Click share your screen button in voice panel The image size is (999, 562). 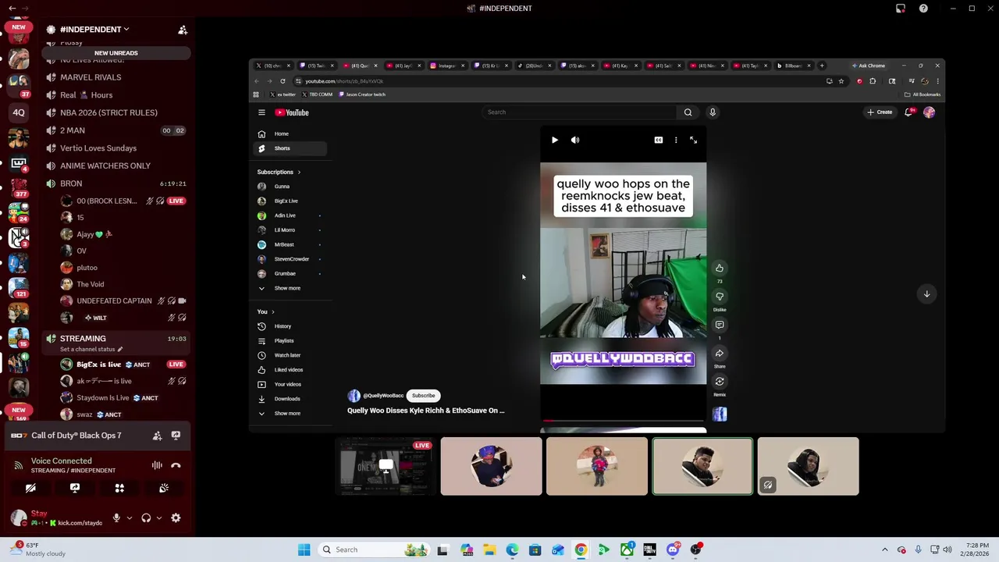pyautogui.click(x=75, y=488)
